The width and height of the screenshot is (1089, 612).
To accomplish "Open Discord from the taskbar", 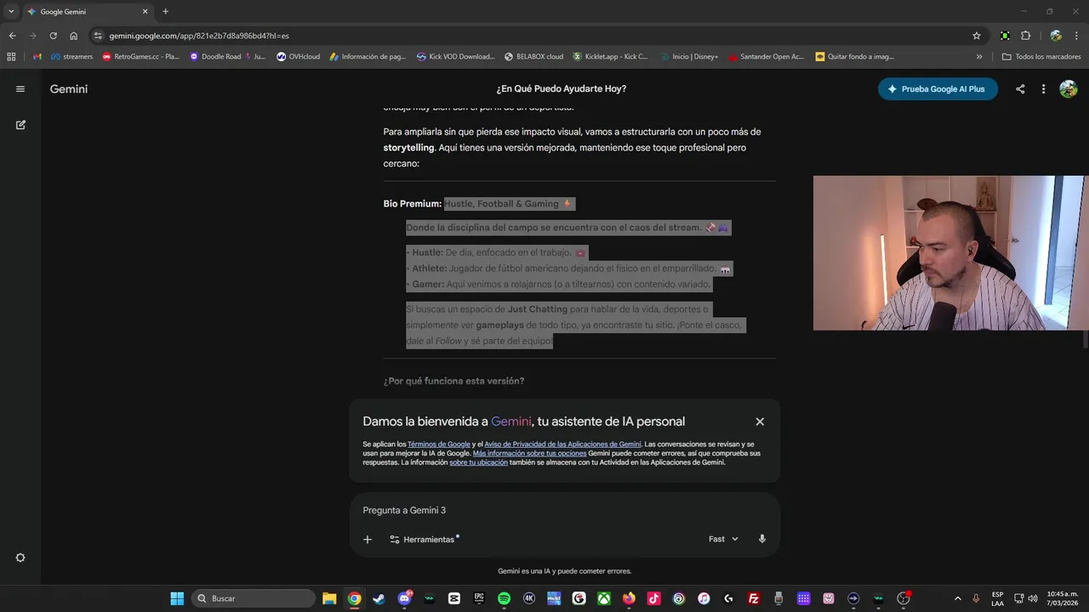I will (x=404, y=598).
